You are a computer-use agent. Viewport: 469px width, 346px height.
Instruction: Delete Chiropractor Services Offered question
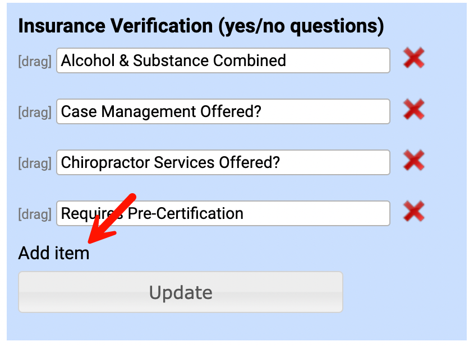click(x=413, y=161)
